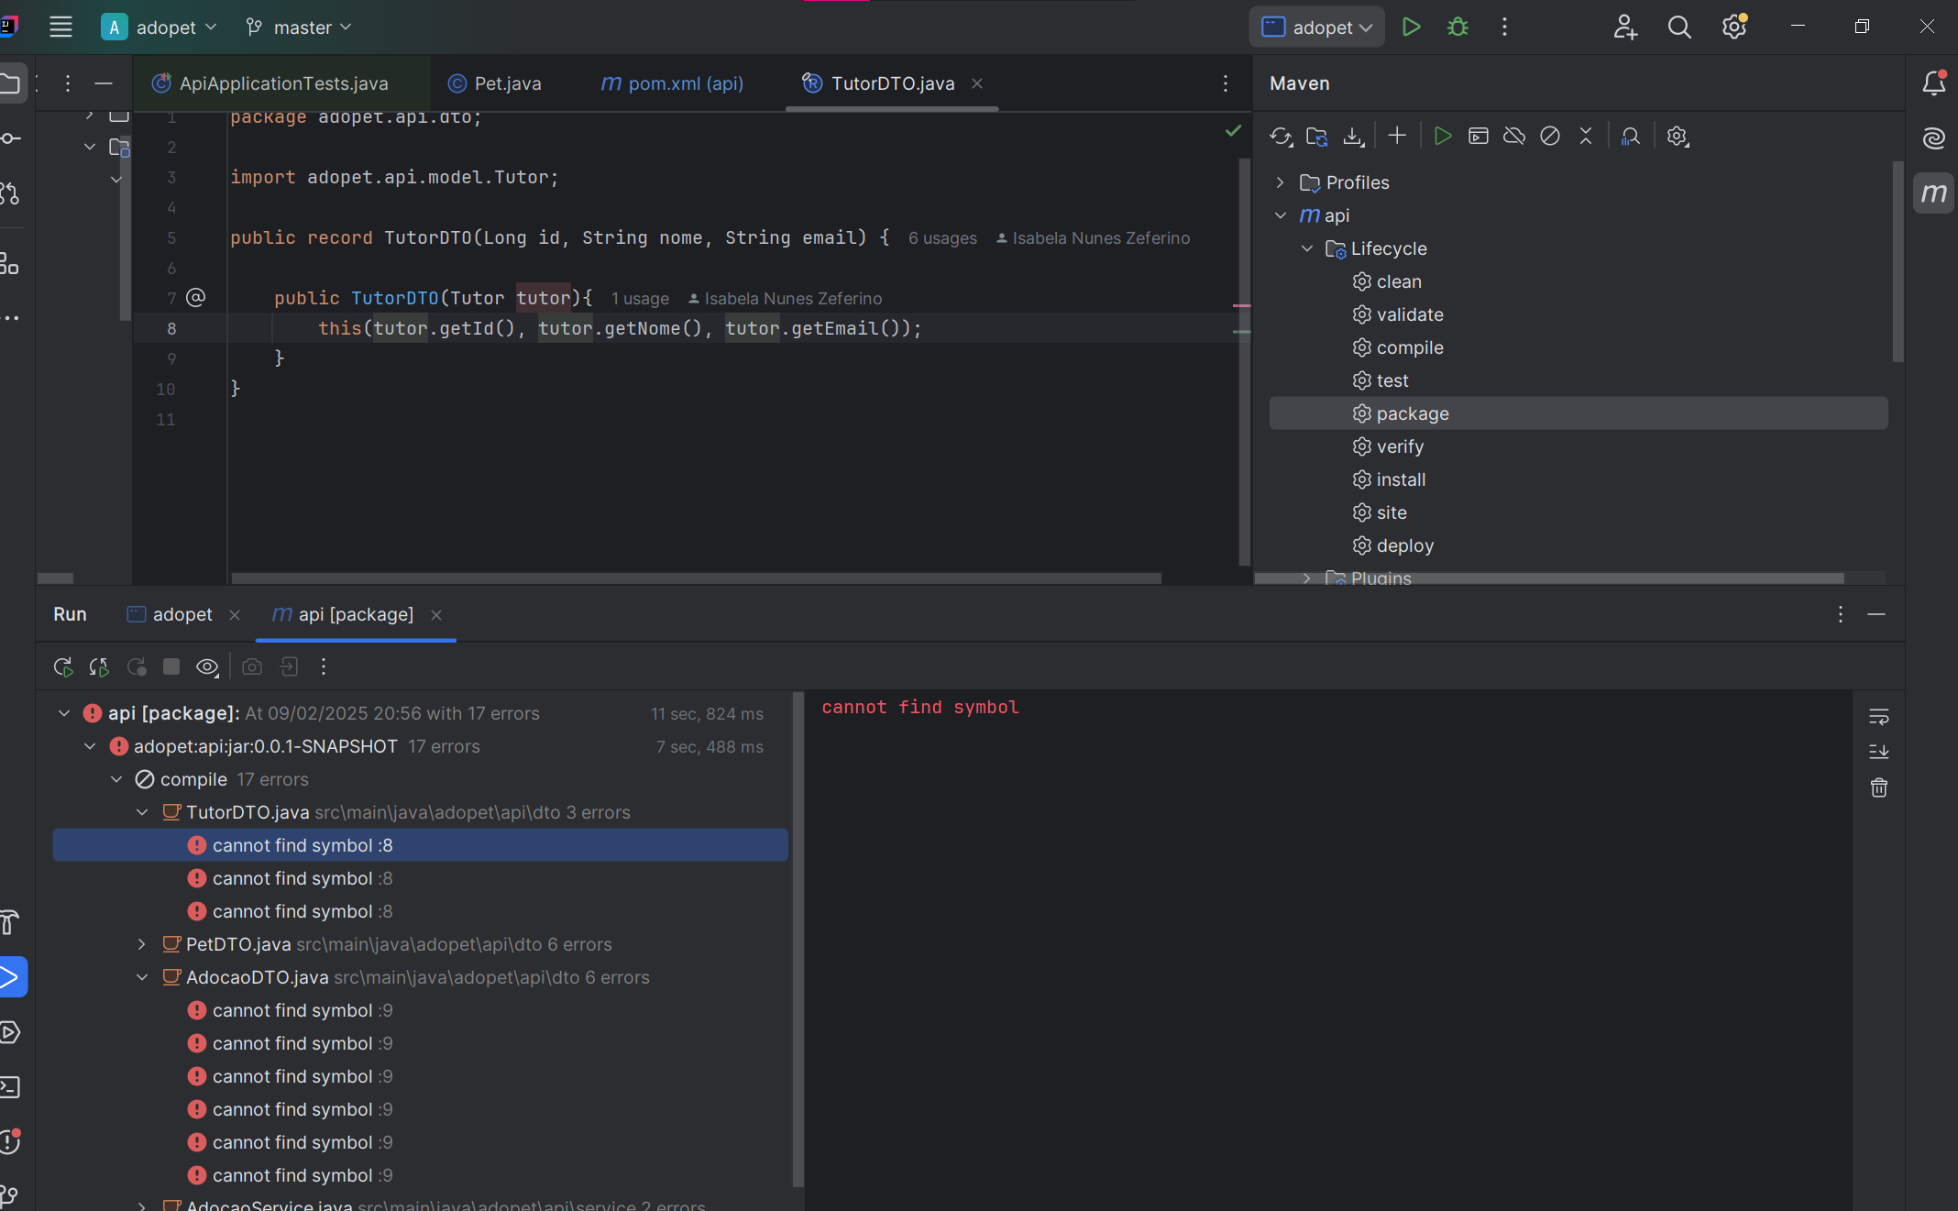
Task: Run Maven build with green arrow
Action: click(x=1442, y=136)
